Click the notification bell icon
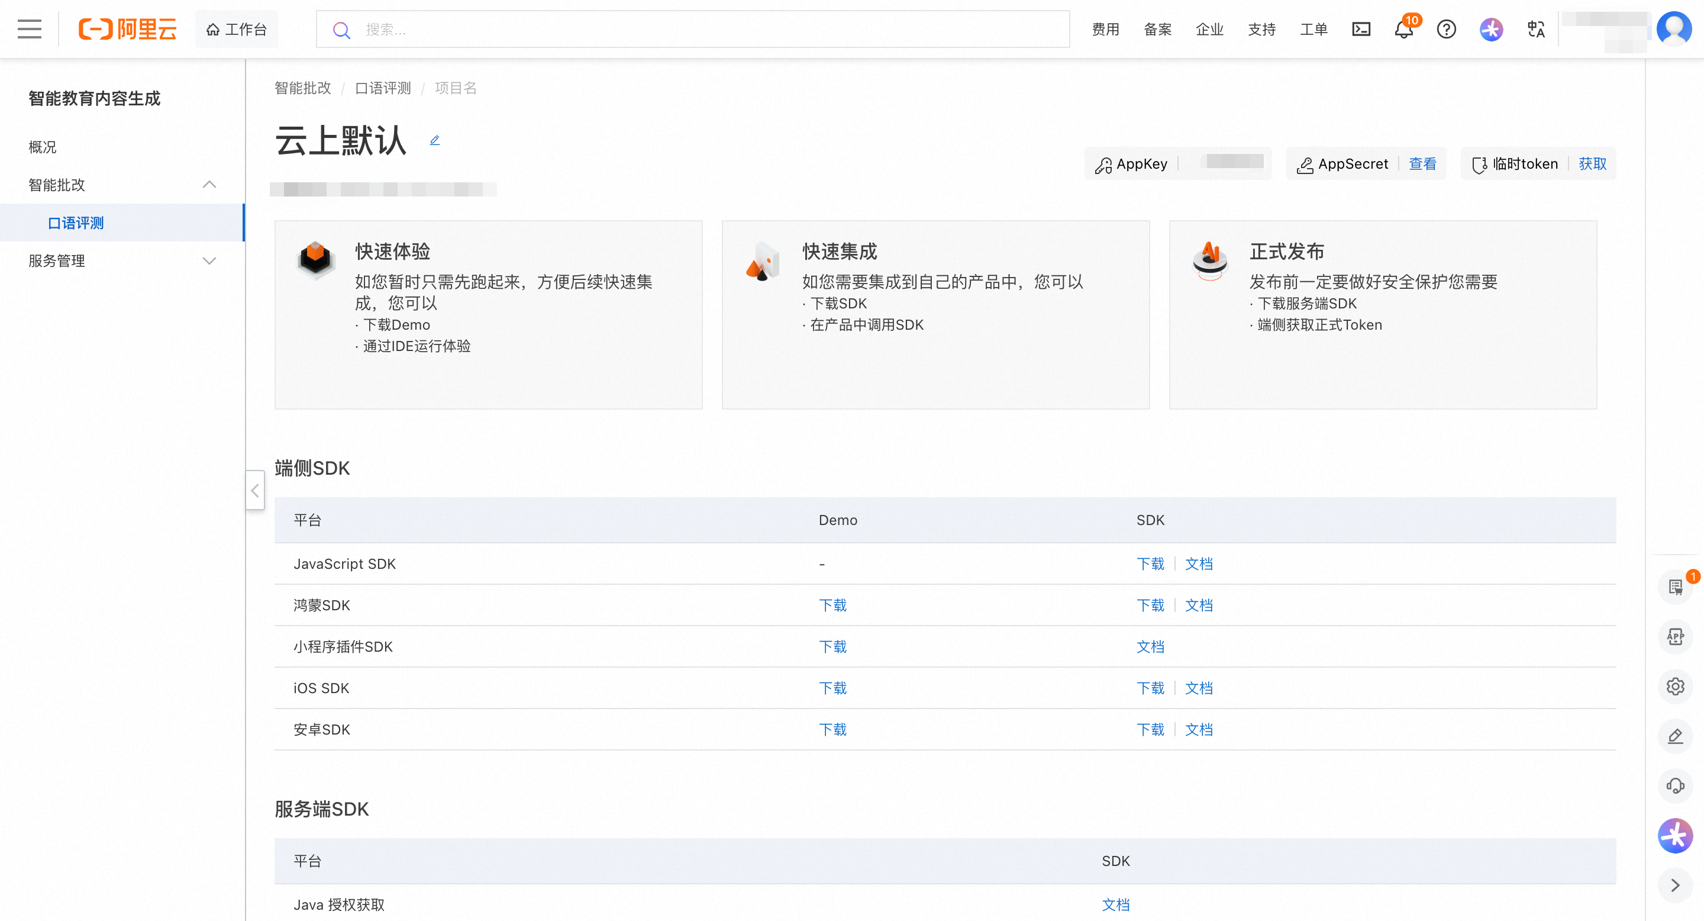Image resolution: width=1704 pixels, height=921 pixels. click(x=1403, y=30)
